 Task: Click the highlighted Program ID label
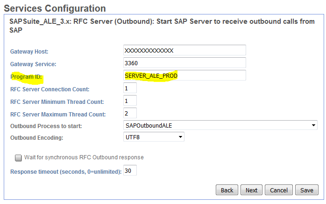[x=26, y=77]
